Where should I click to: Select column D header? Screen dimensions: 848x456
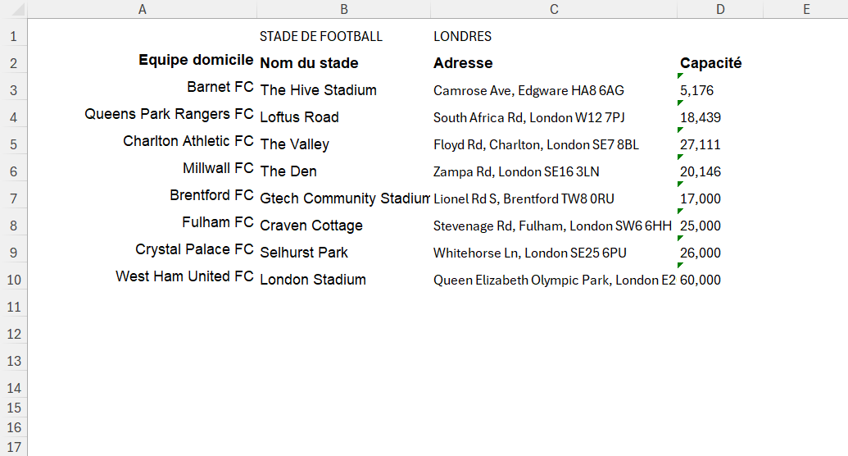[719, 9]
